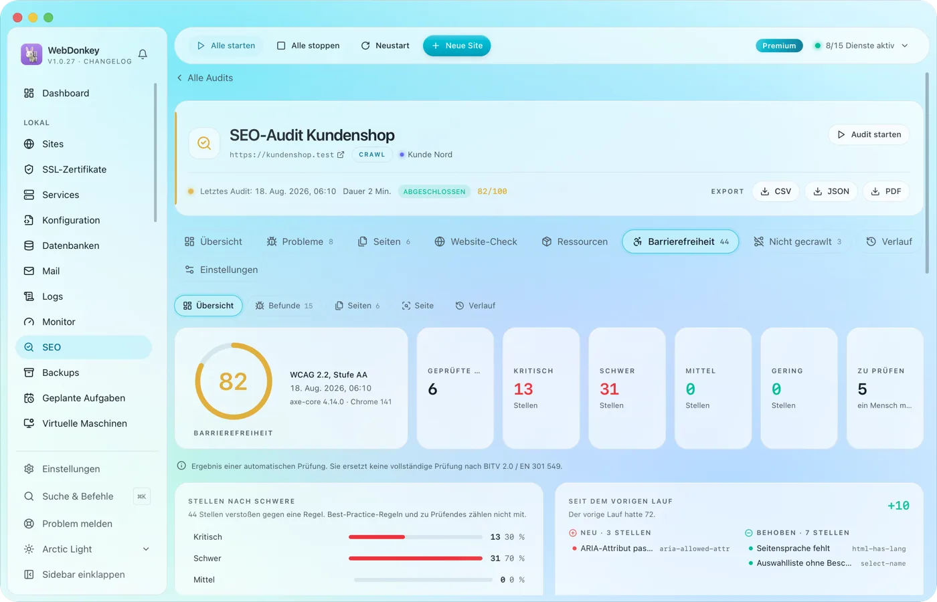Open the notifications bell

click(143, 54)
